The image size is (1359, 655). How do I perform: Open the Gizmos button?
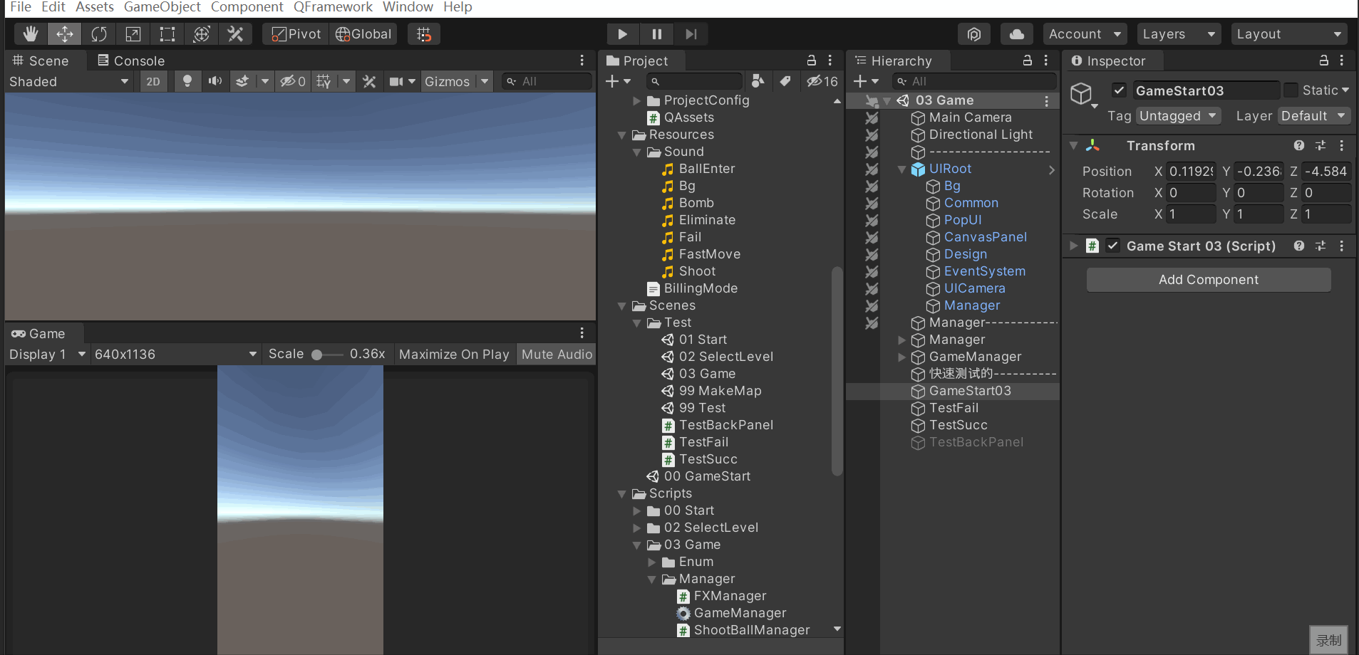(448, 81)
